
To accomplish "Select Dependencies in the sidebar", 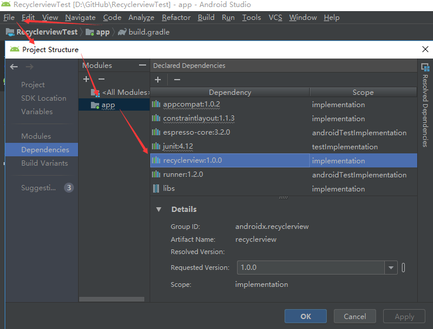I will 42,150.
